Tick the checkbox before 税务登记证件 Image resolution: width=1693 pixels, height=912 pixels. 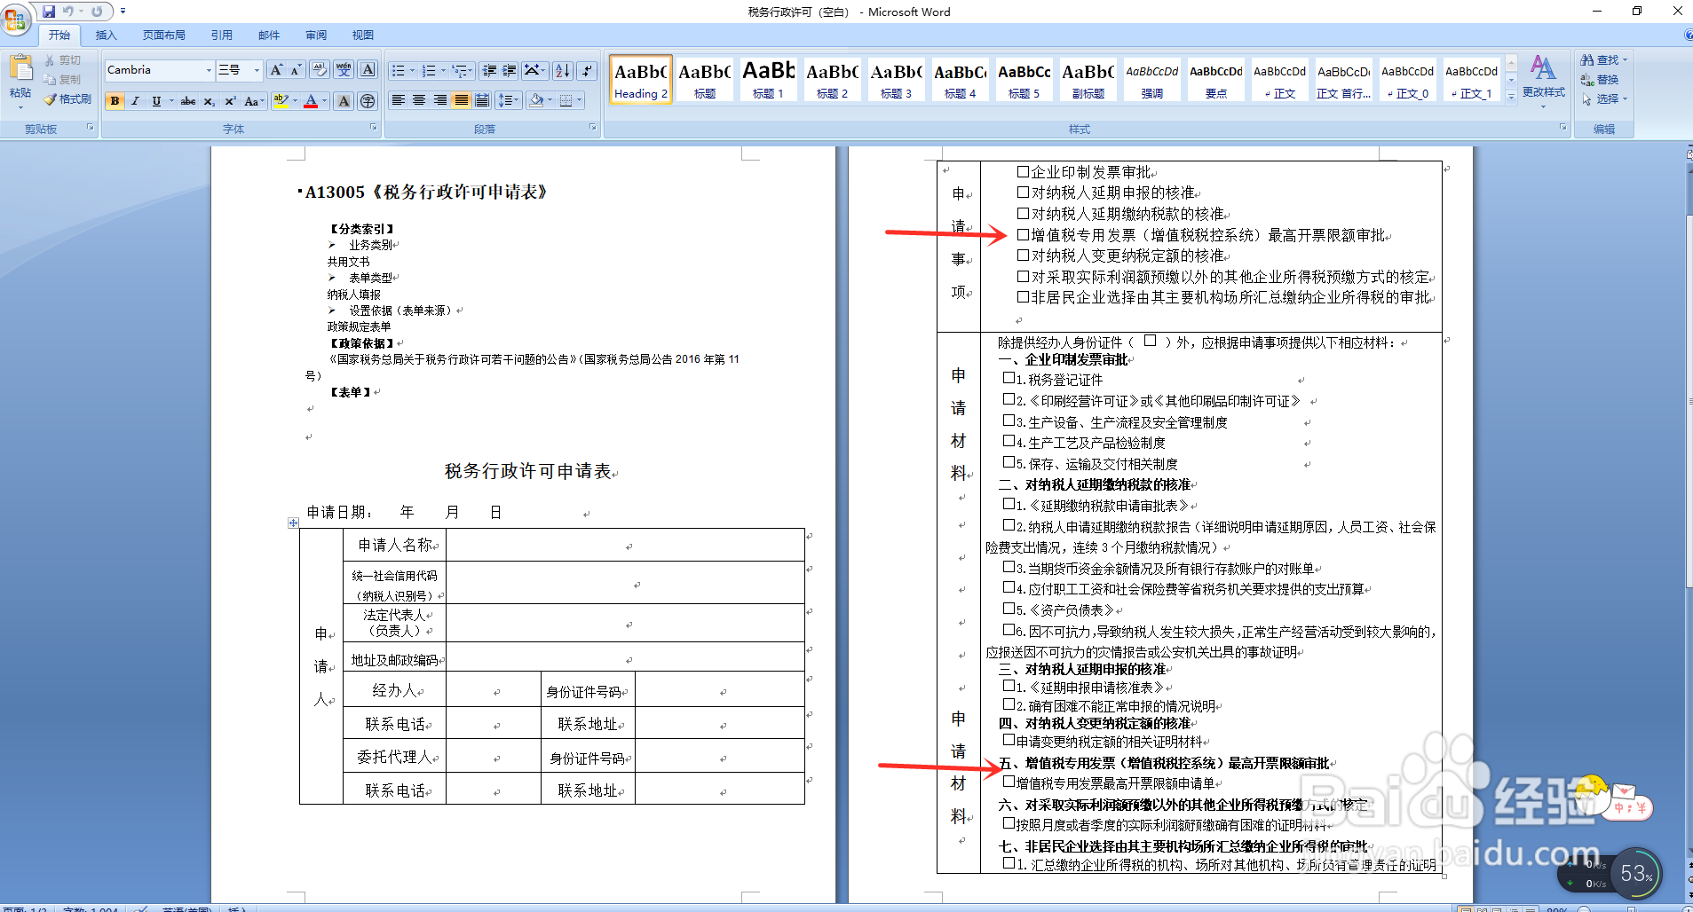[1007, 379]
